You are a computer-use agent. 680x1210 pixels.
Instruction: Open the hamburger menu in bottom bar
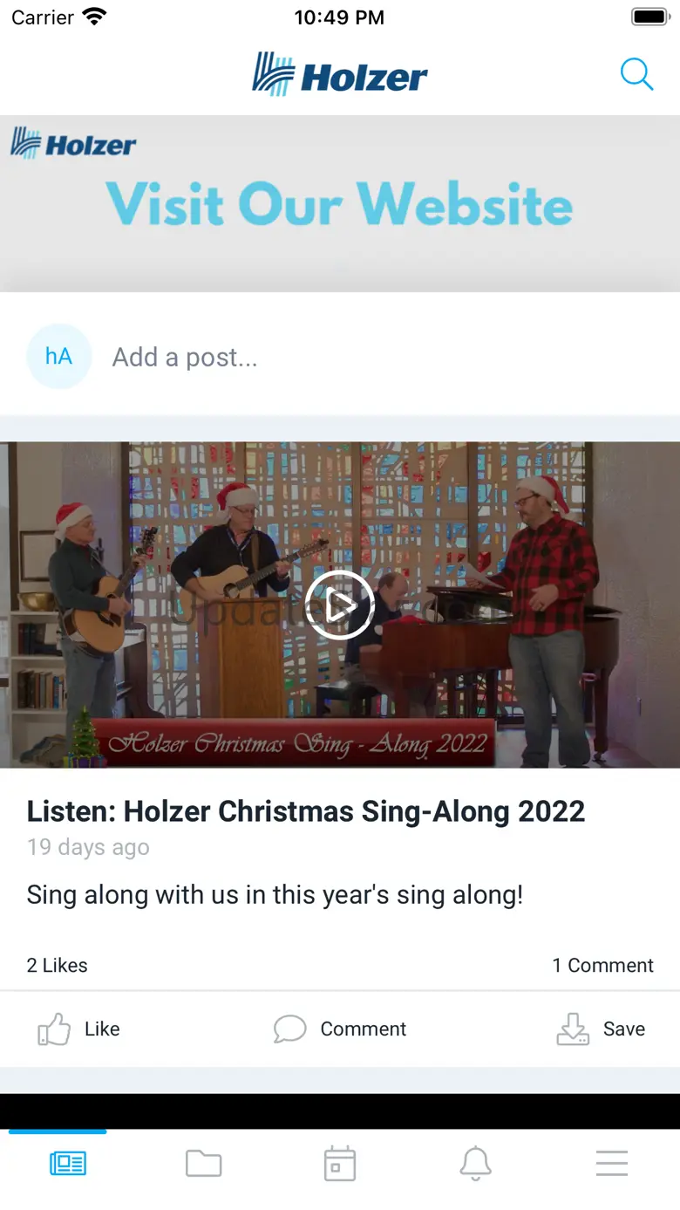click(x=611, y=1164)
